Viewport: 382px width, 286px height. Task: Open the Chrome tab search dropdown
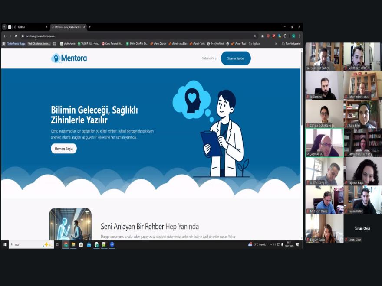4,27
